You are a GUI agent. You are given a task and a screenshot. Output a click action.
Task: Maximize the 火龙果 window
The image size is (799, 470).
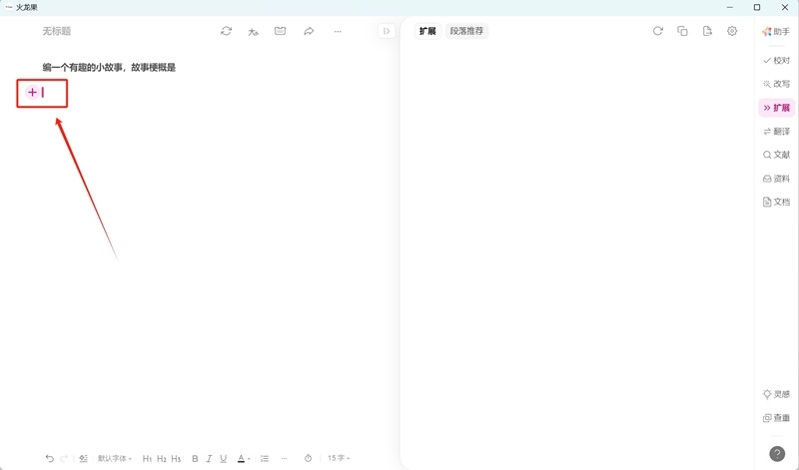[x=757, y=7]
